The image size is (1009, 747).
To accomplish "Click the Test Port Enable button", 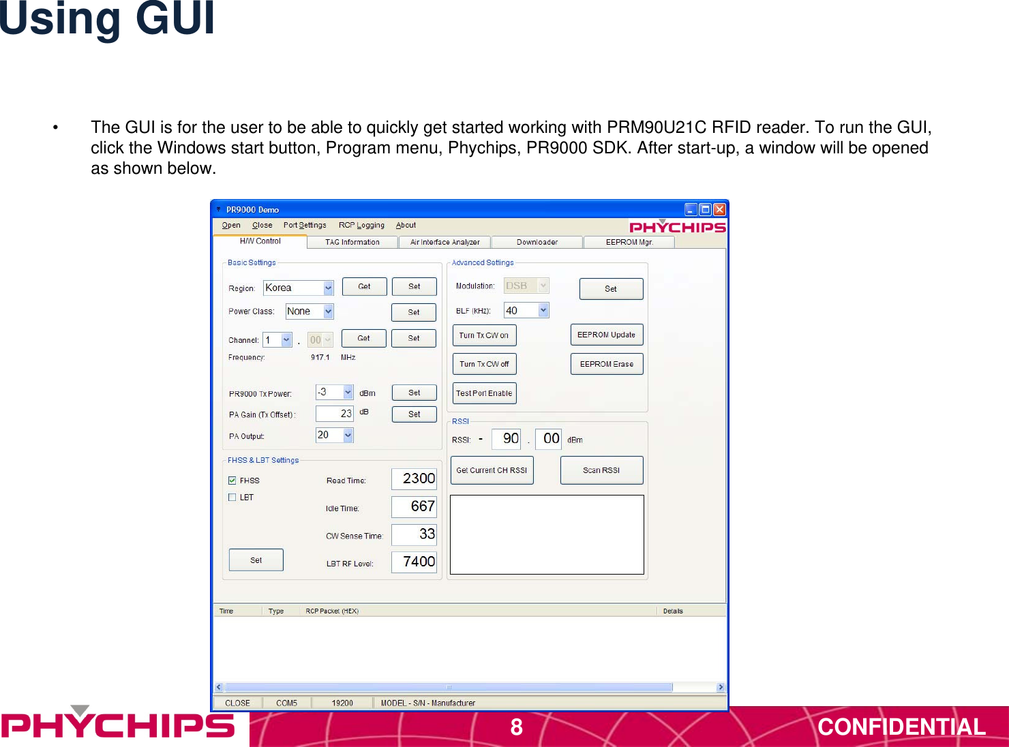I will (484, 393).
